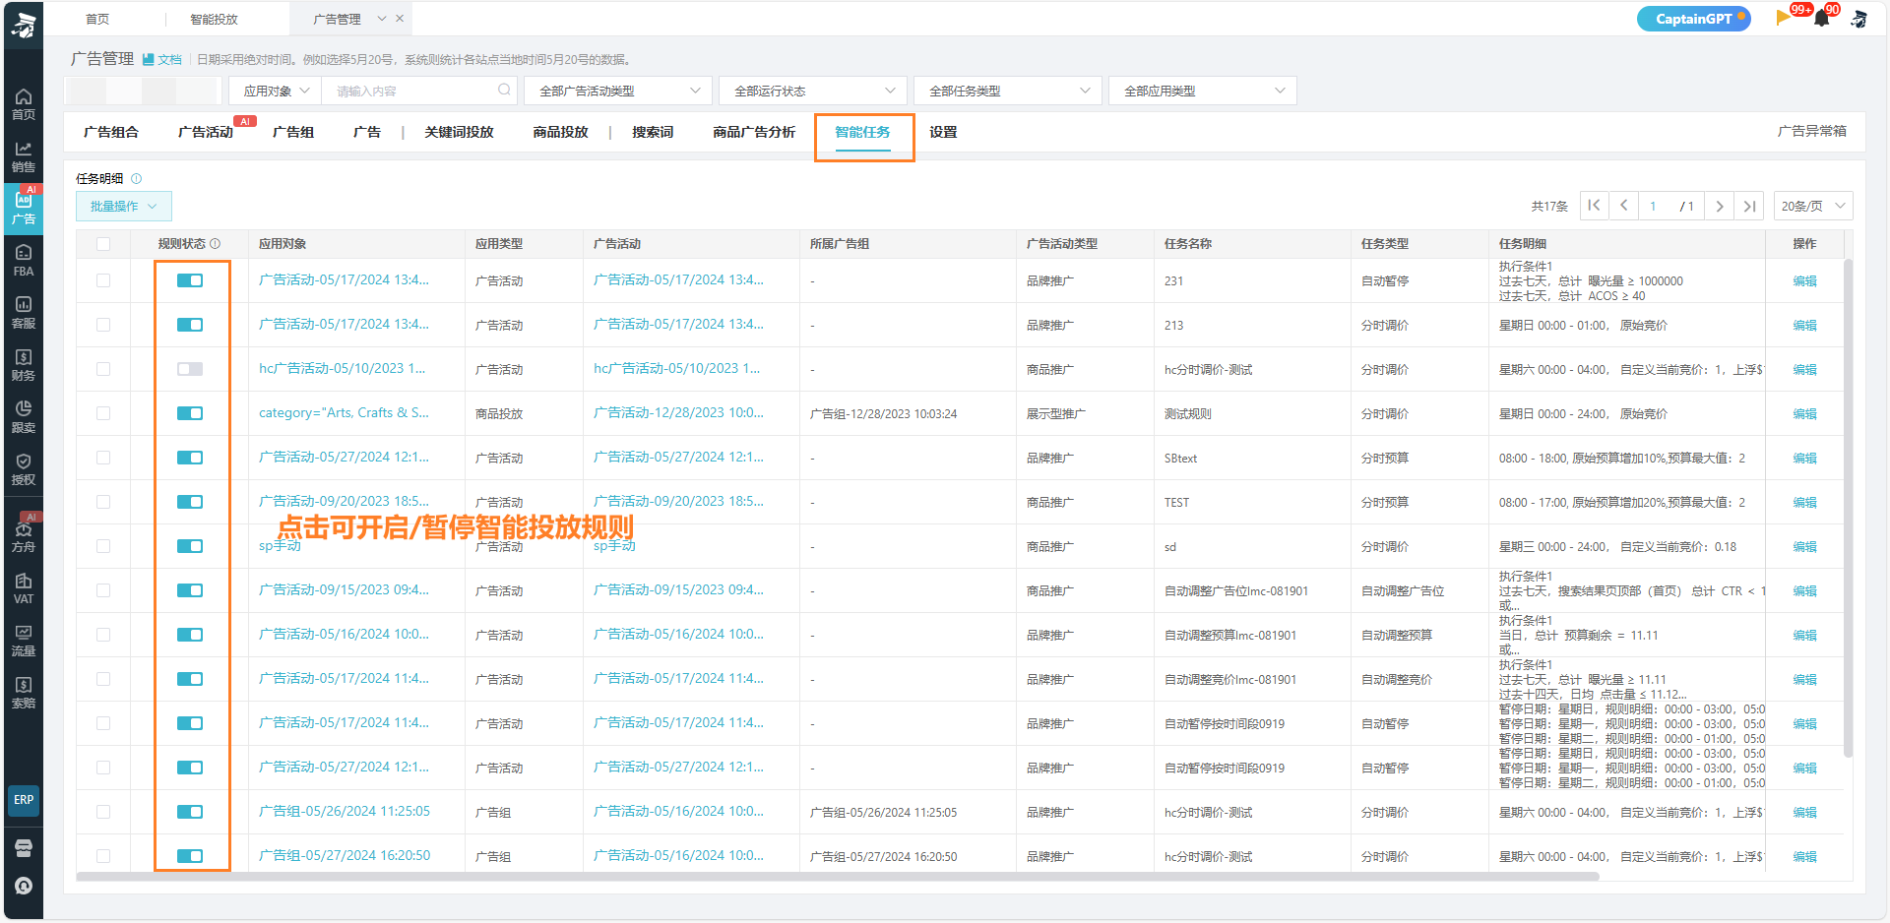The height and width of the screenshot is (923, 1890).
Task: Click the info icon next to 规则状态
Action: coord(216,243)
